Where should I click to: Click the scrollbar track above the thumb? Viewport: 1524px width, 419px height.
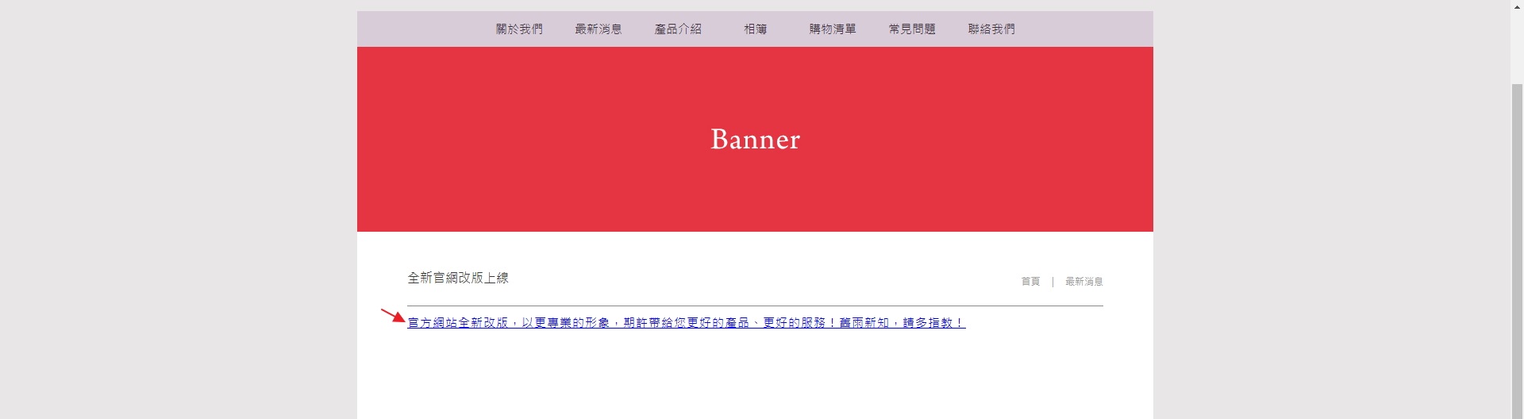point(1517,48)
